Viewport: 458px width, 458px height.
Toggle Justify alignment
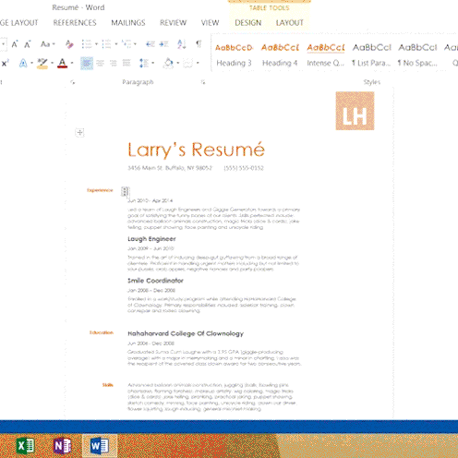[x=127, y=63]
